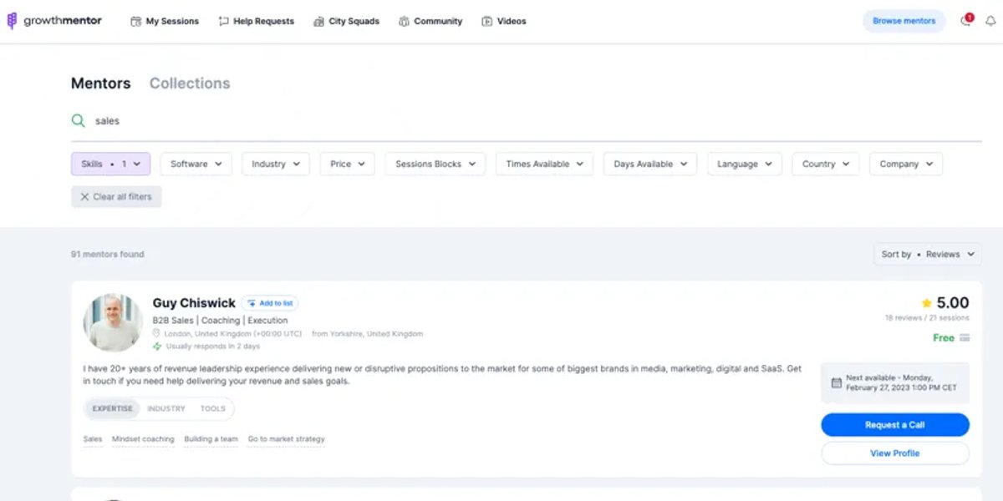Open My Sessions
Screen dimensions: 1003x501
click(x=165, y=21)
